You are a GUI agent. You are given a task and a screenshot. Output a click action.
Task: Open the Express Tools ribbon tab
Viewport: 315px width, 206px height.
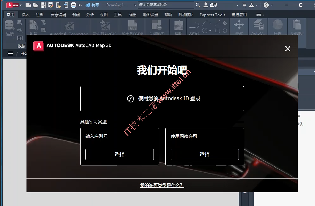point(212,15)
